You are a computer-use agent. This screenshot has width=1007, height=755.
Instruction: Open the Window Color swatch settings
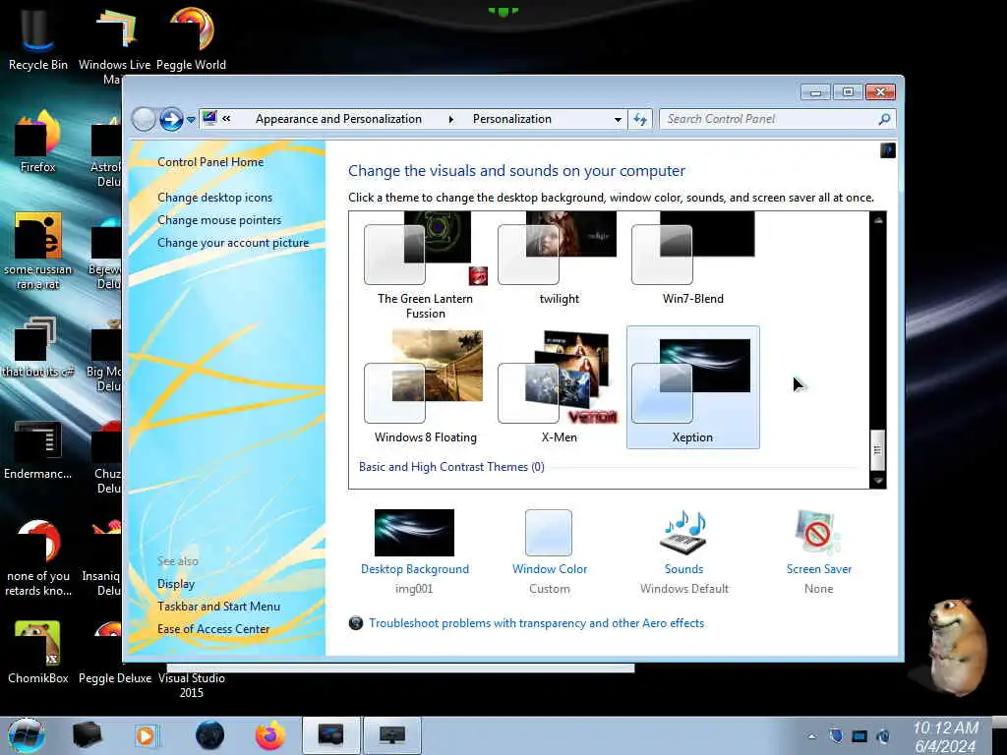pos(549,552)
